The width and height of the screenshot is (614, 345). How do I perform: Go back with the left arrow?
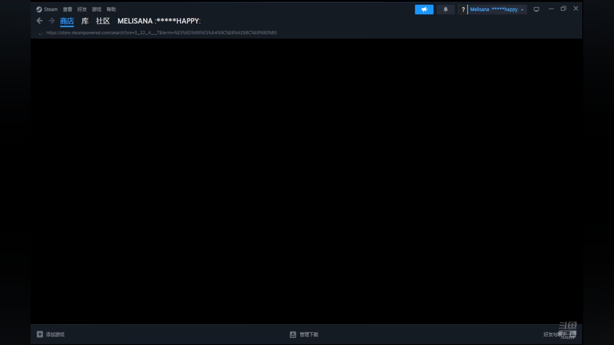click(40, 21)
